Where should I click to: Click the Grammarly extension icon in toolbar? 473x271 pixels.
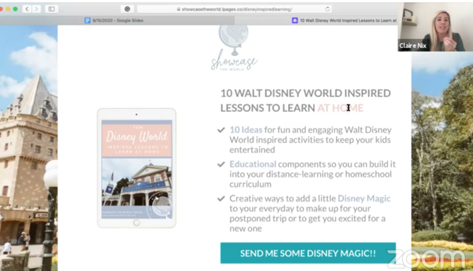(127, 9)
